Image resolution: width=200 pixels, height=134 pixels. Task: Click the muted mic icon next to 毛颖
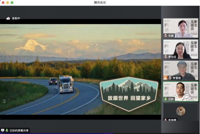pyautogui.click(x=166, y=35)
